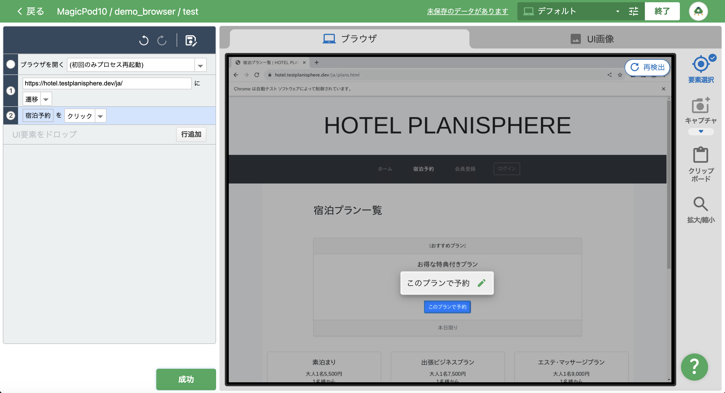This screenshot has width=725, height=393.
Task: Click the browser forward arrow
Action: 246,75
